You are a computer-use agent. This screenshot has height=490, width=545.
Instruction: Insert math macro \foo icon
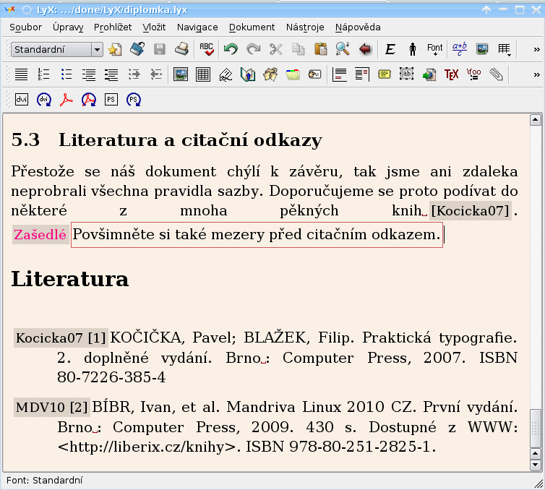(473, 74)
